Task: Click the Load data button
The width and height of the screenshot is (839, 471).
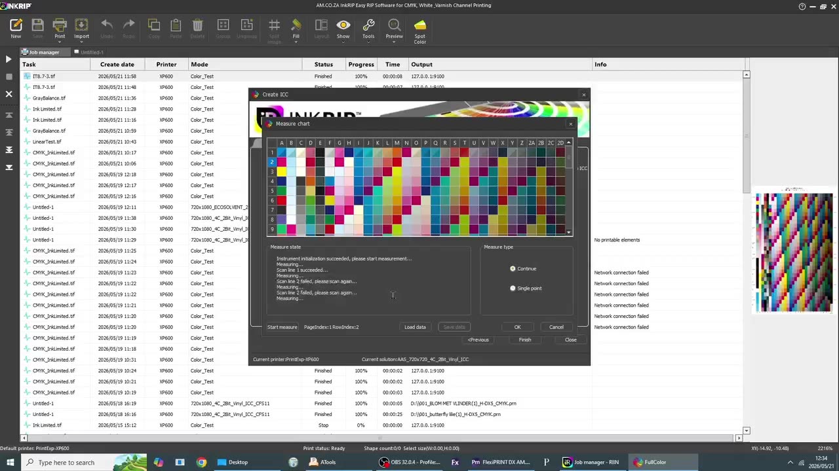Action: 415,327
